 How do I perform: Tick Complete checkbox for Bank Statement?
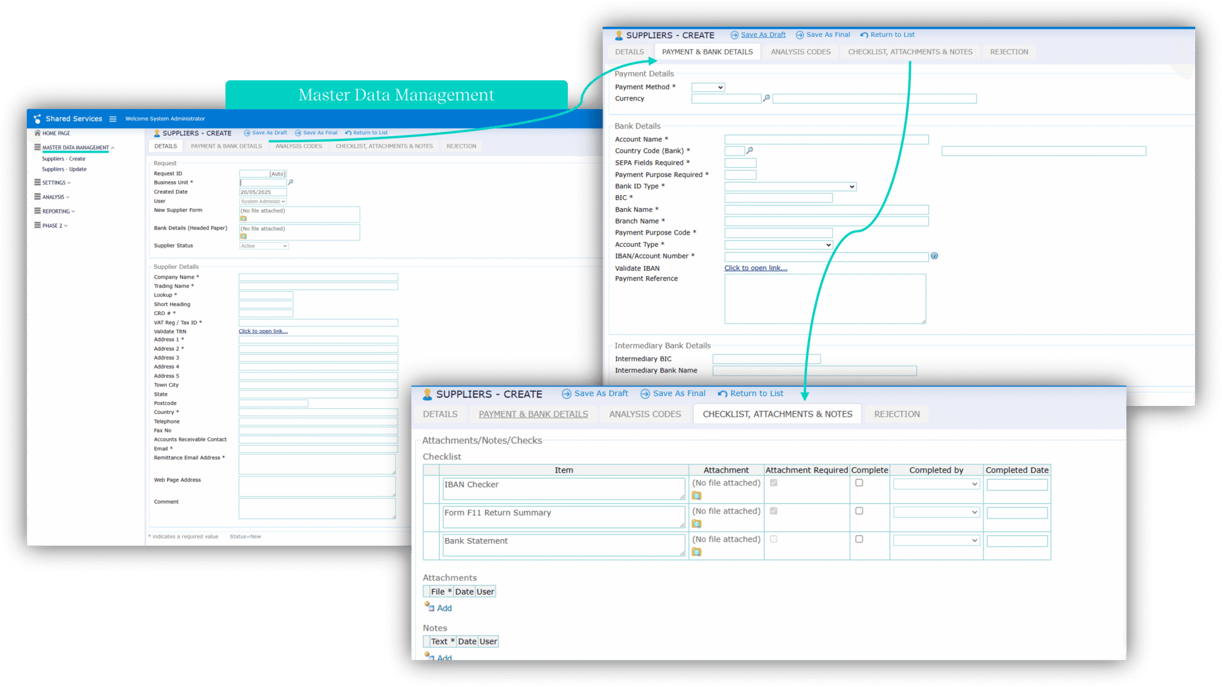pos(859,539)
